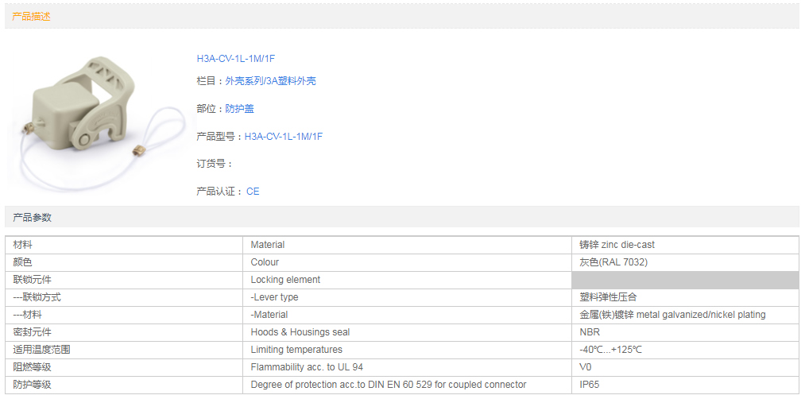Click the gray shaded Locking element cell
The height and width of the screenshot is (399, 805).
(x=684, y=280)
